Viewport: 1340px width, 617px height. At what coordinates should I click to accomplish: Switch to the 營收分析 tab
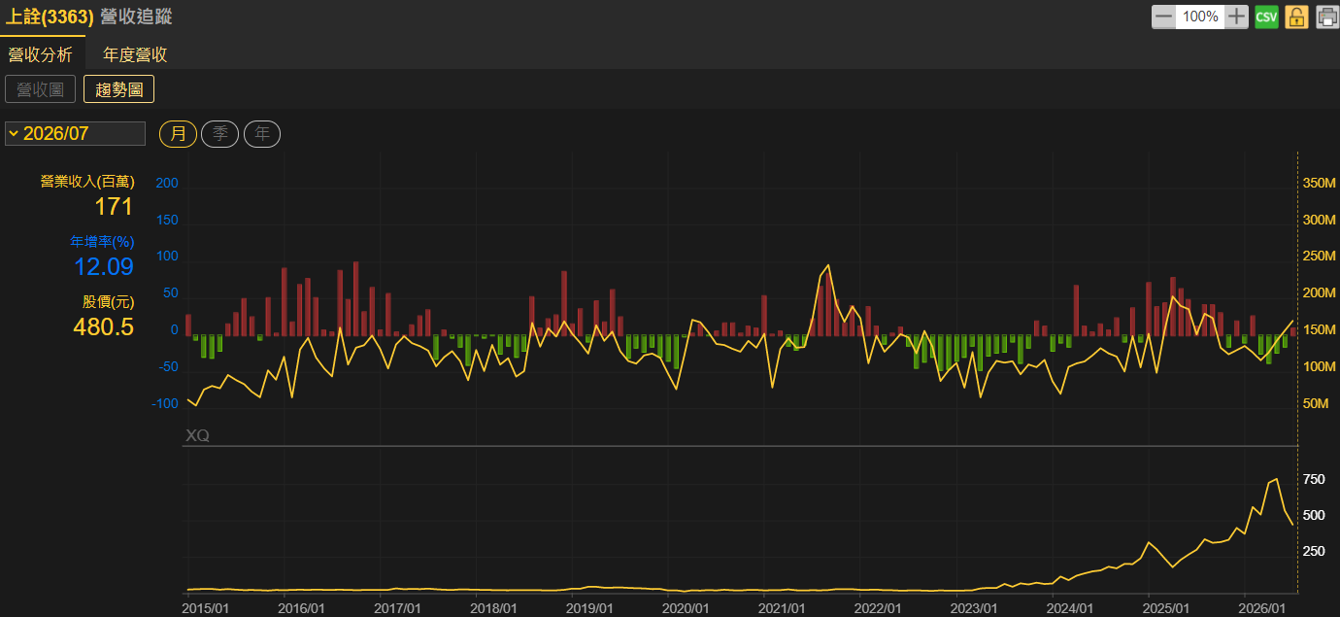pyautogui.click(x=41, y=54)
